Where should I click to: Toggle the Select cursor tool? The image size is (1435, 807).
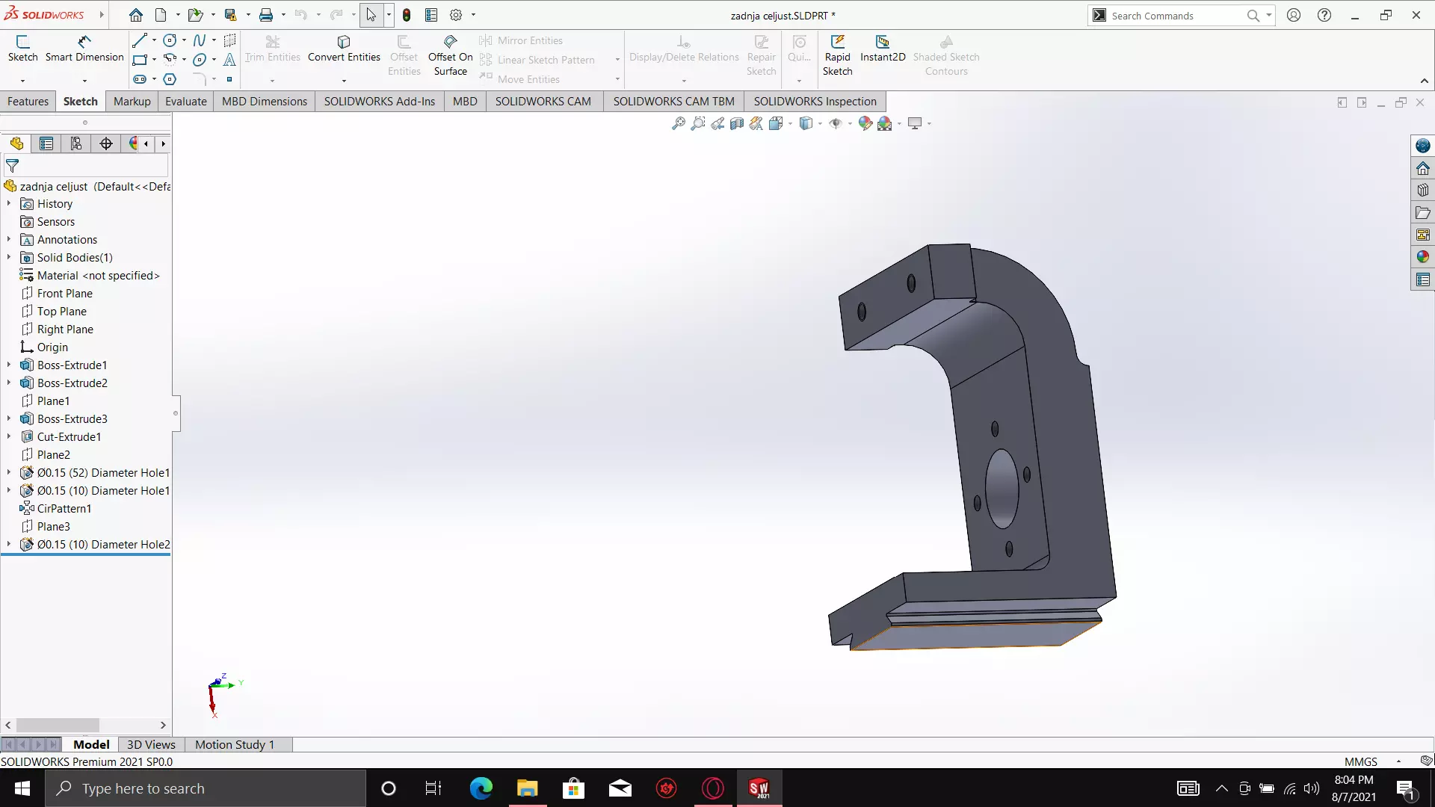tap(371, 15)
